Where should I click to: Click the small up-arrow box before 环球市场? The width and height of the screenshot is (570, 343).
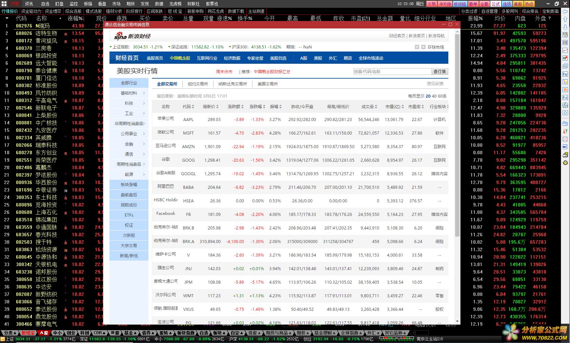(x=423, y=47)
